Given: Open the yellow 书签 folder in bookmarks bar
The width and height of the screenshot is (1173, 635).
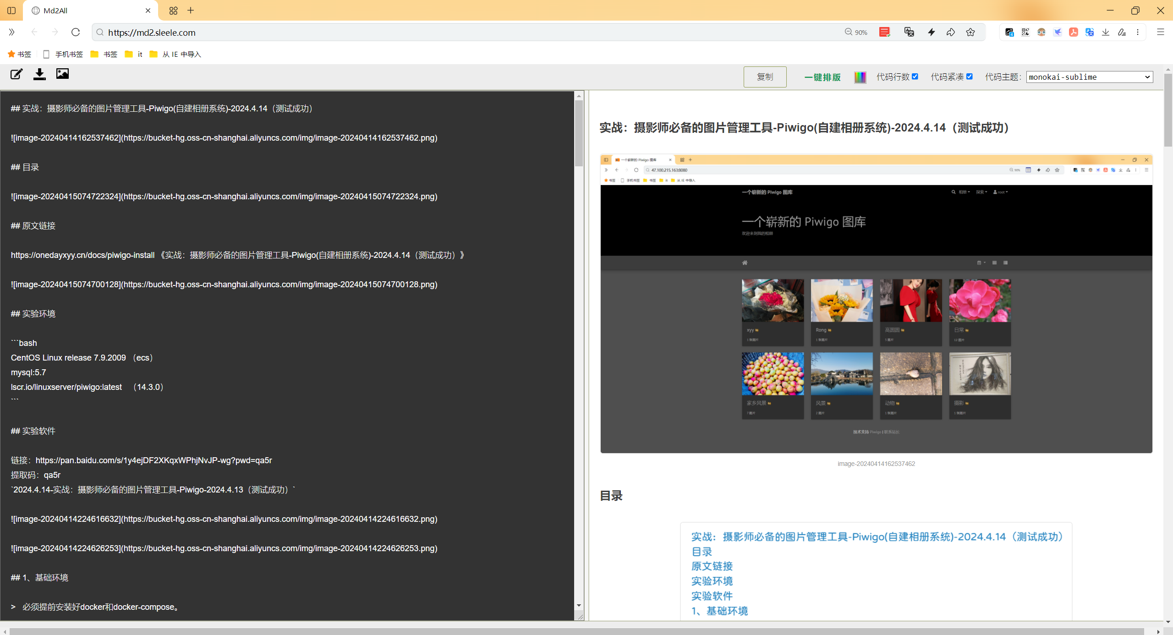Looking at the screenshot, I should [104, 54].
